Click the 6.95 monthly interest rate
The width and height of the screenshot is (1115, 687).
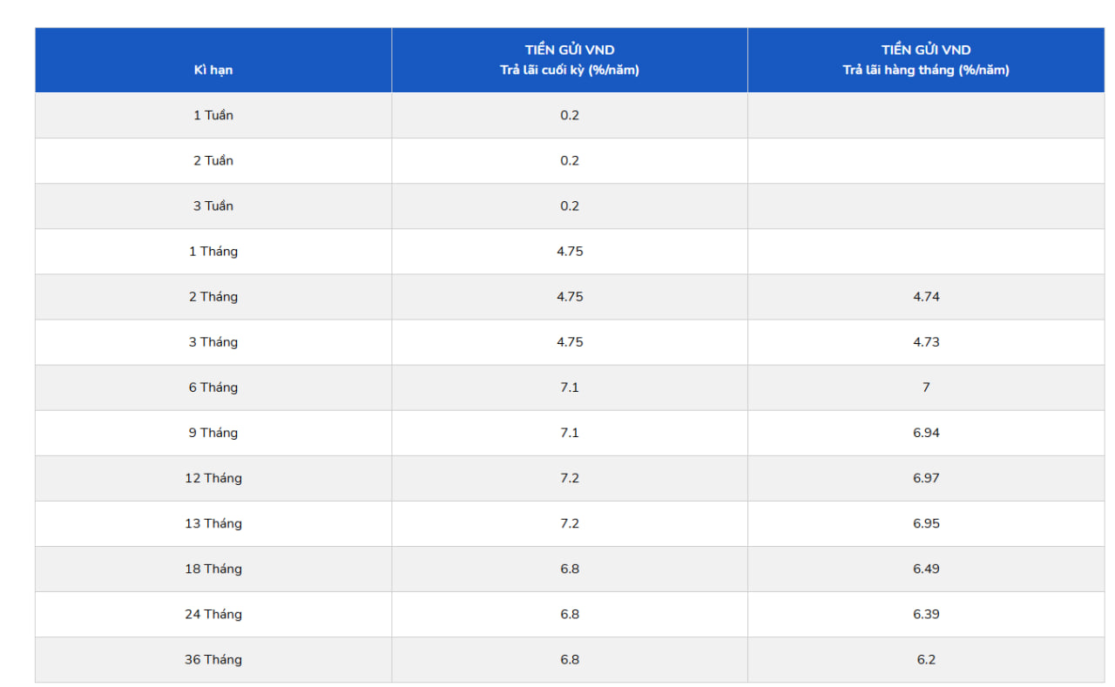click(x=926, y=522)
